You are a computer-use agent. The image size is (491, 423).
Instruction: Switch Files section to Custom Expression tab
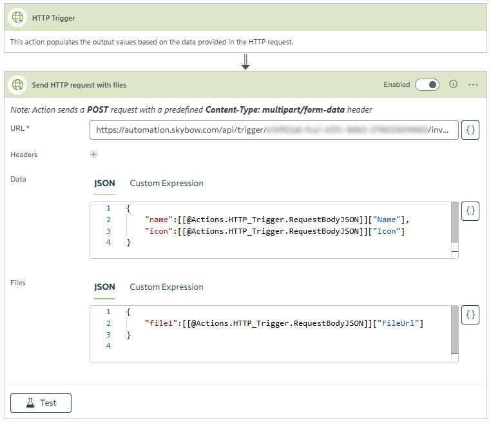(166, 287)
